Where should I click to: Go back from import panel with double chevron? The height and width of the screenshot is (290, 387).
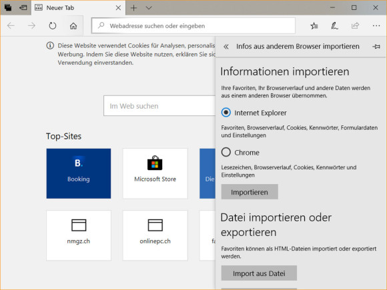(226, 47)
